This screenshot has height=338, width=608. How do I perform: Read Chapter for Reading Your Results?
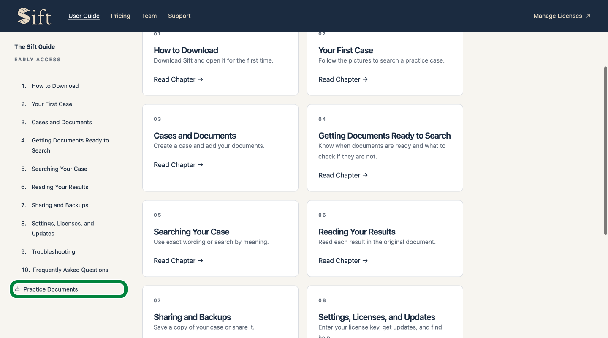tap(343, 261)
